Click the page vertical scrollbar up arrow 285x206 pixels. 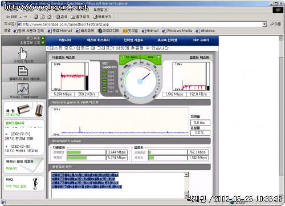[281, 38]
